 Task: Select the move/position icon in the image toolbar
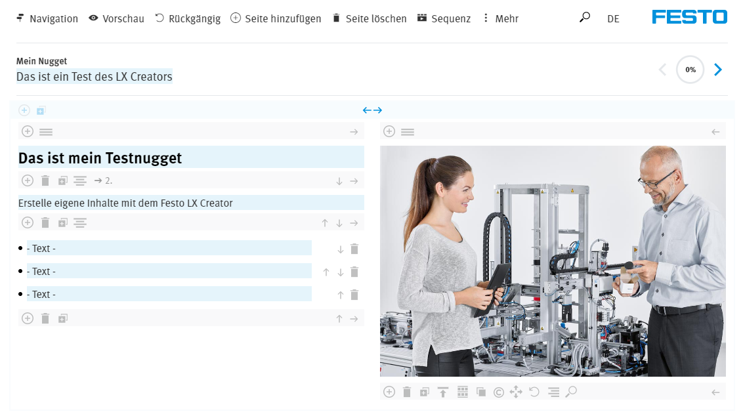pos(516,391)
